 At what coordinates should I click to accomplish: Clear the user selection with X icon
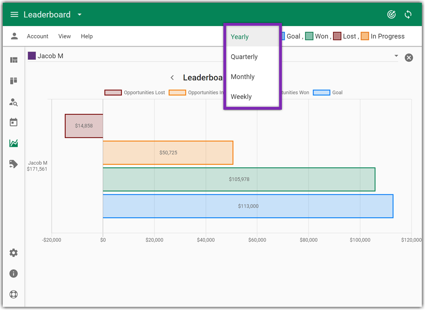coord(409,57)
